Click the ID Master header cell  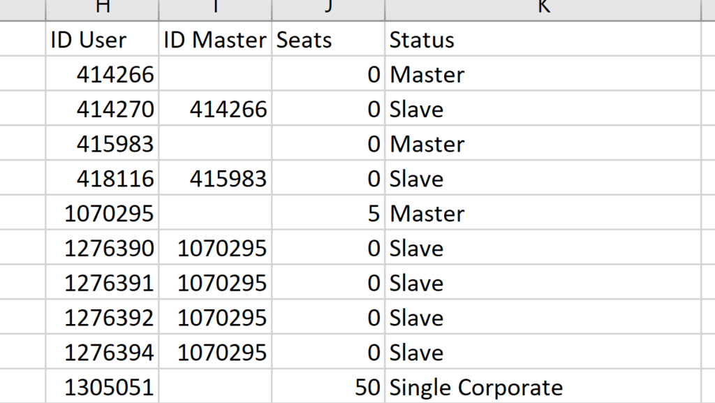[215, 39]
